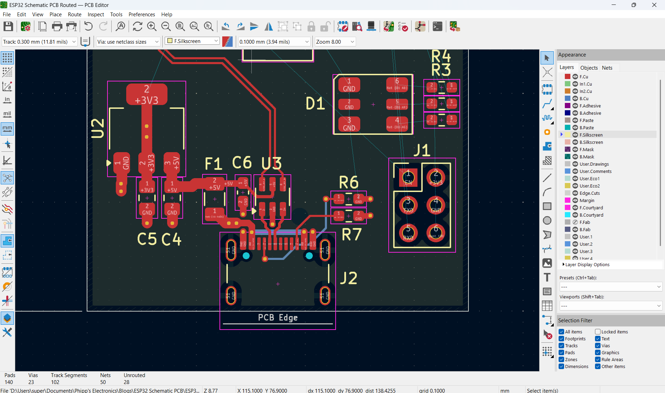665x393 pixels.
Task: Open the Track width dropdown
Action: coord(40,42)
